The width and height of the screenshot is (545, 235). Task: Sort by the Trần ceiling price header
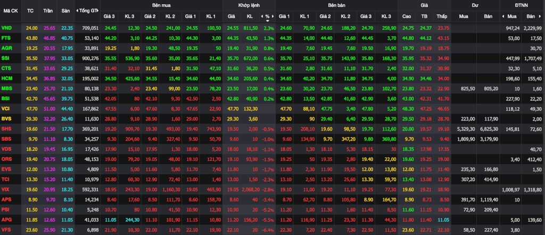click(48, 11)
